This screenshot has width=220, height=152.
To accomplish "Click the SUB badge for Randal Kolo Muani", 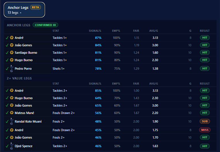I will 205,121.
